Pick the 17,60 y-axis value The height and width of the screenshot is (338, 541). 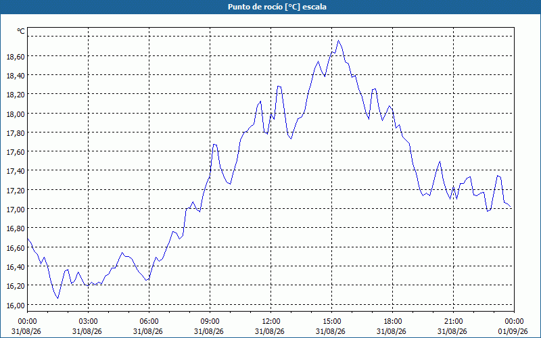click(16, 152)
